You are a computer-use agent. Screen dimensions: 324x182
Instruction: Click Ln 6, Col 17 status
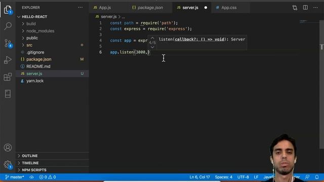point(199,177)
